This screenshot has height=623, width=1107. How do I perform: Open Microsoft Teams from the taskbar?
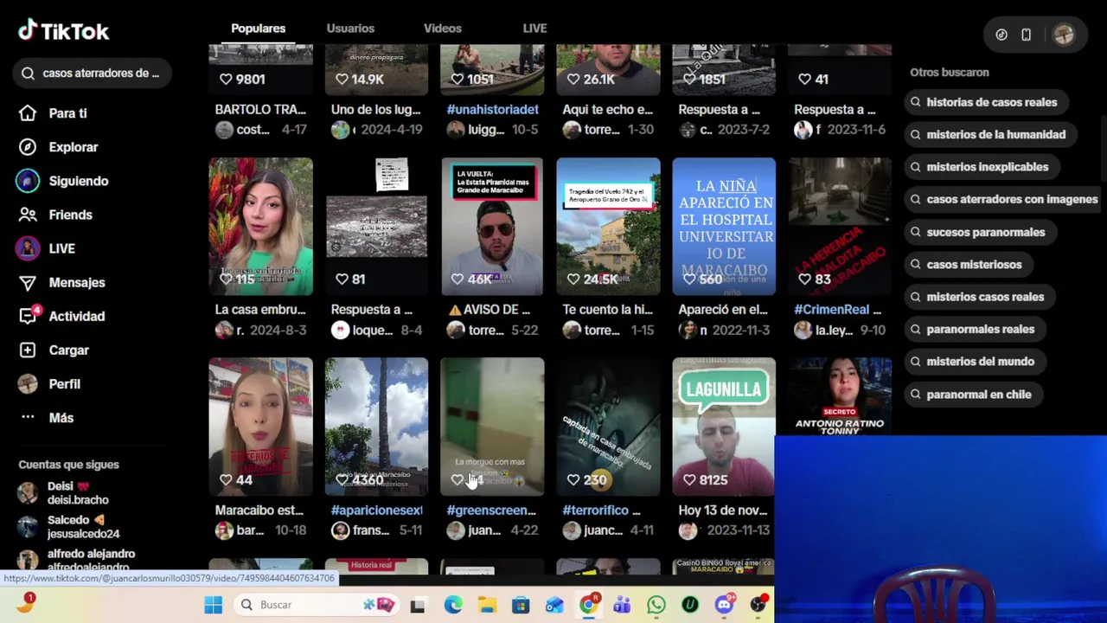point(622,605)
